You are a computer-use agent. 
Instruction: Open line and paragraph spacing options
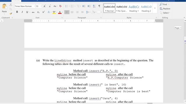(x=88, y=12)
